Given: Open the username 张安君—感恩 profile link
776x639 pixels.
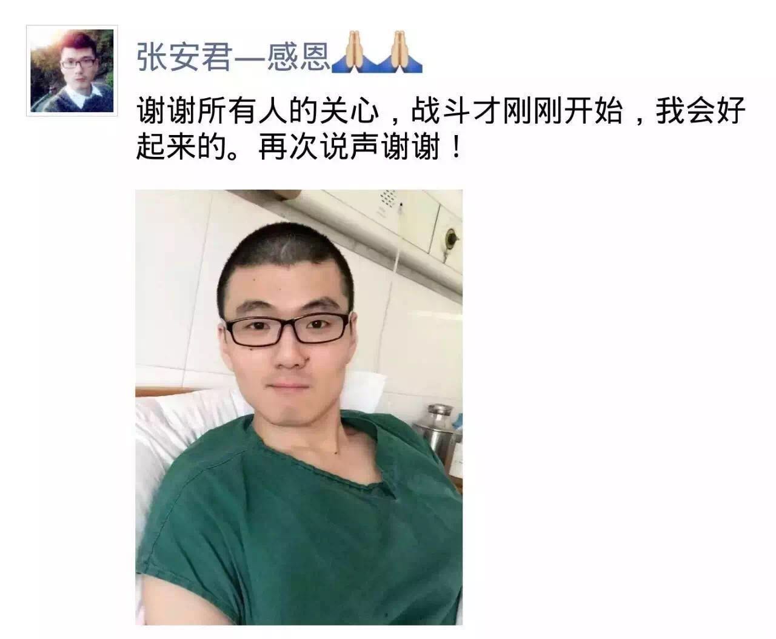Looking at the screenshot, I should [x=279, y=56].
